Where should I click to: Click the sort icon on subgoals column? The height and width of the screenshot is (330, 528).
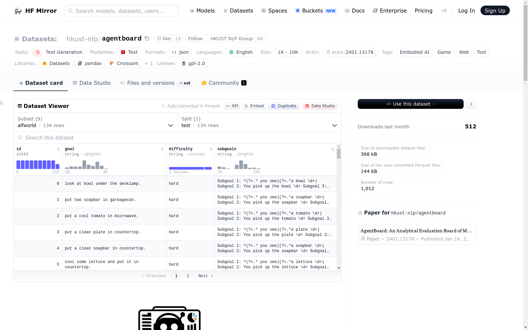(x=333, y=149)
